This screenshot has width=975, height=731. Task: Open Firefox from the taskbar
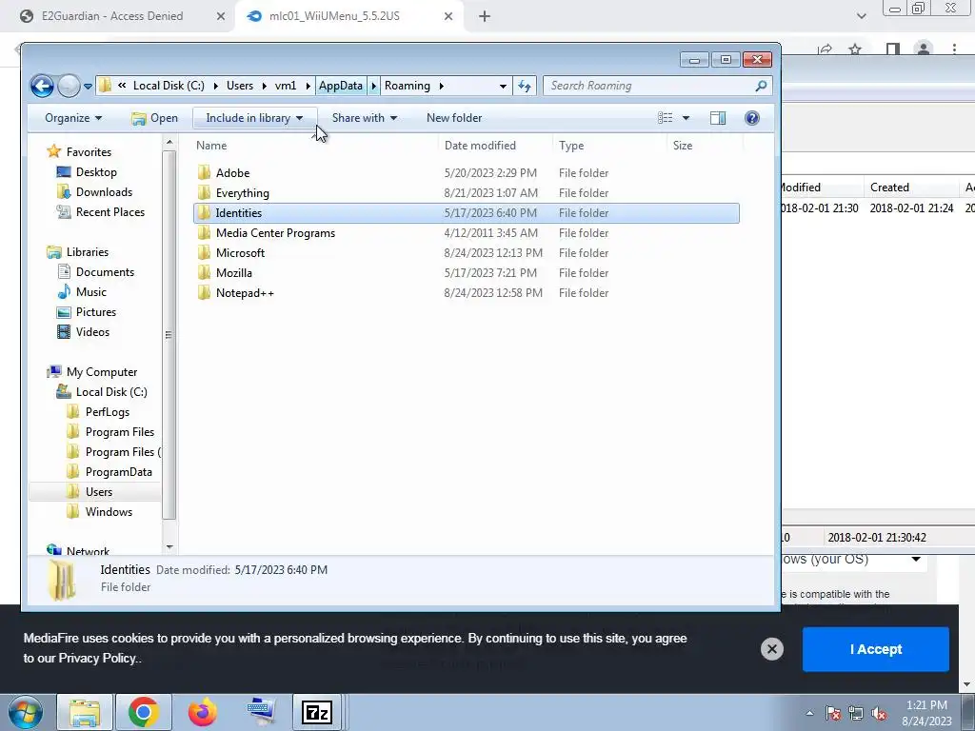pos(202,712)
